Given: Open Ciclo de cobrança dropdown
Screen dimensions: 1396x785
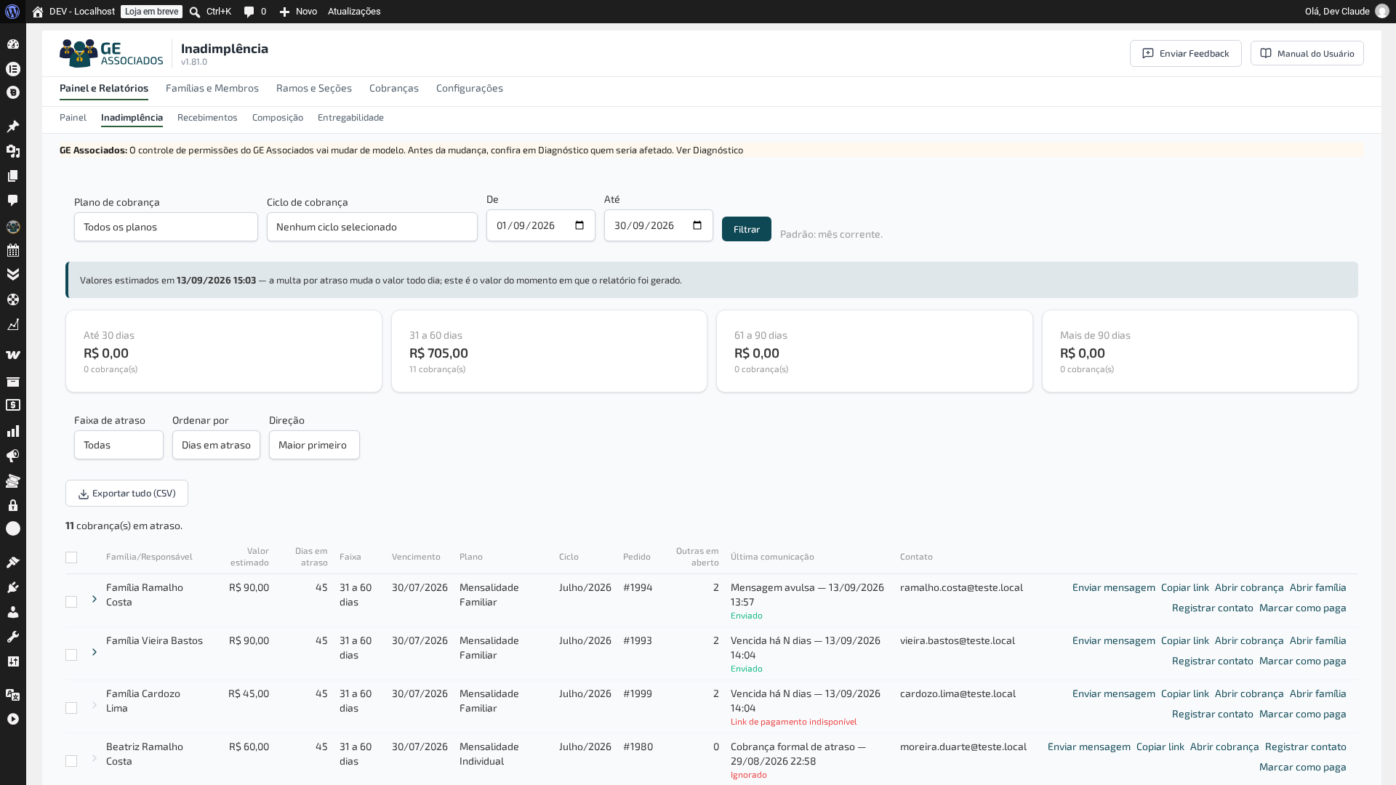Looking at the screenshot, I should point(372,227).
